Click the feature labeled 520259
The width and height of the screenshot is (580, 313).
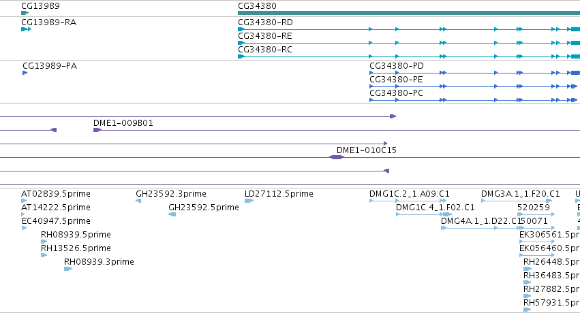coord(534,208)
